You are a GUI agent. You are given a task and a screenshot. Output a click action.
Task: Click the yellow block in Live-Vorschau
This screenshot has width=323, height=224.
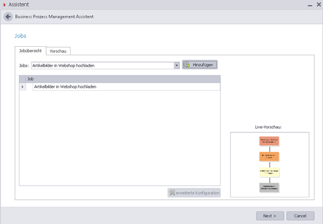pos(269,172)
